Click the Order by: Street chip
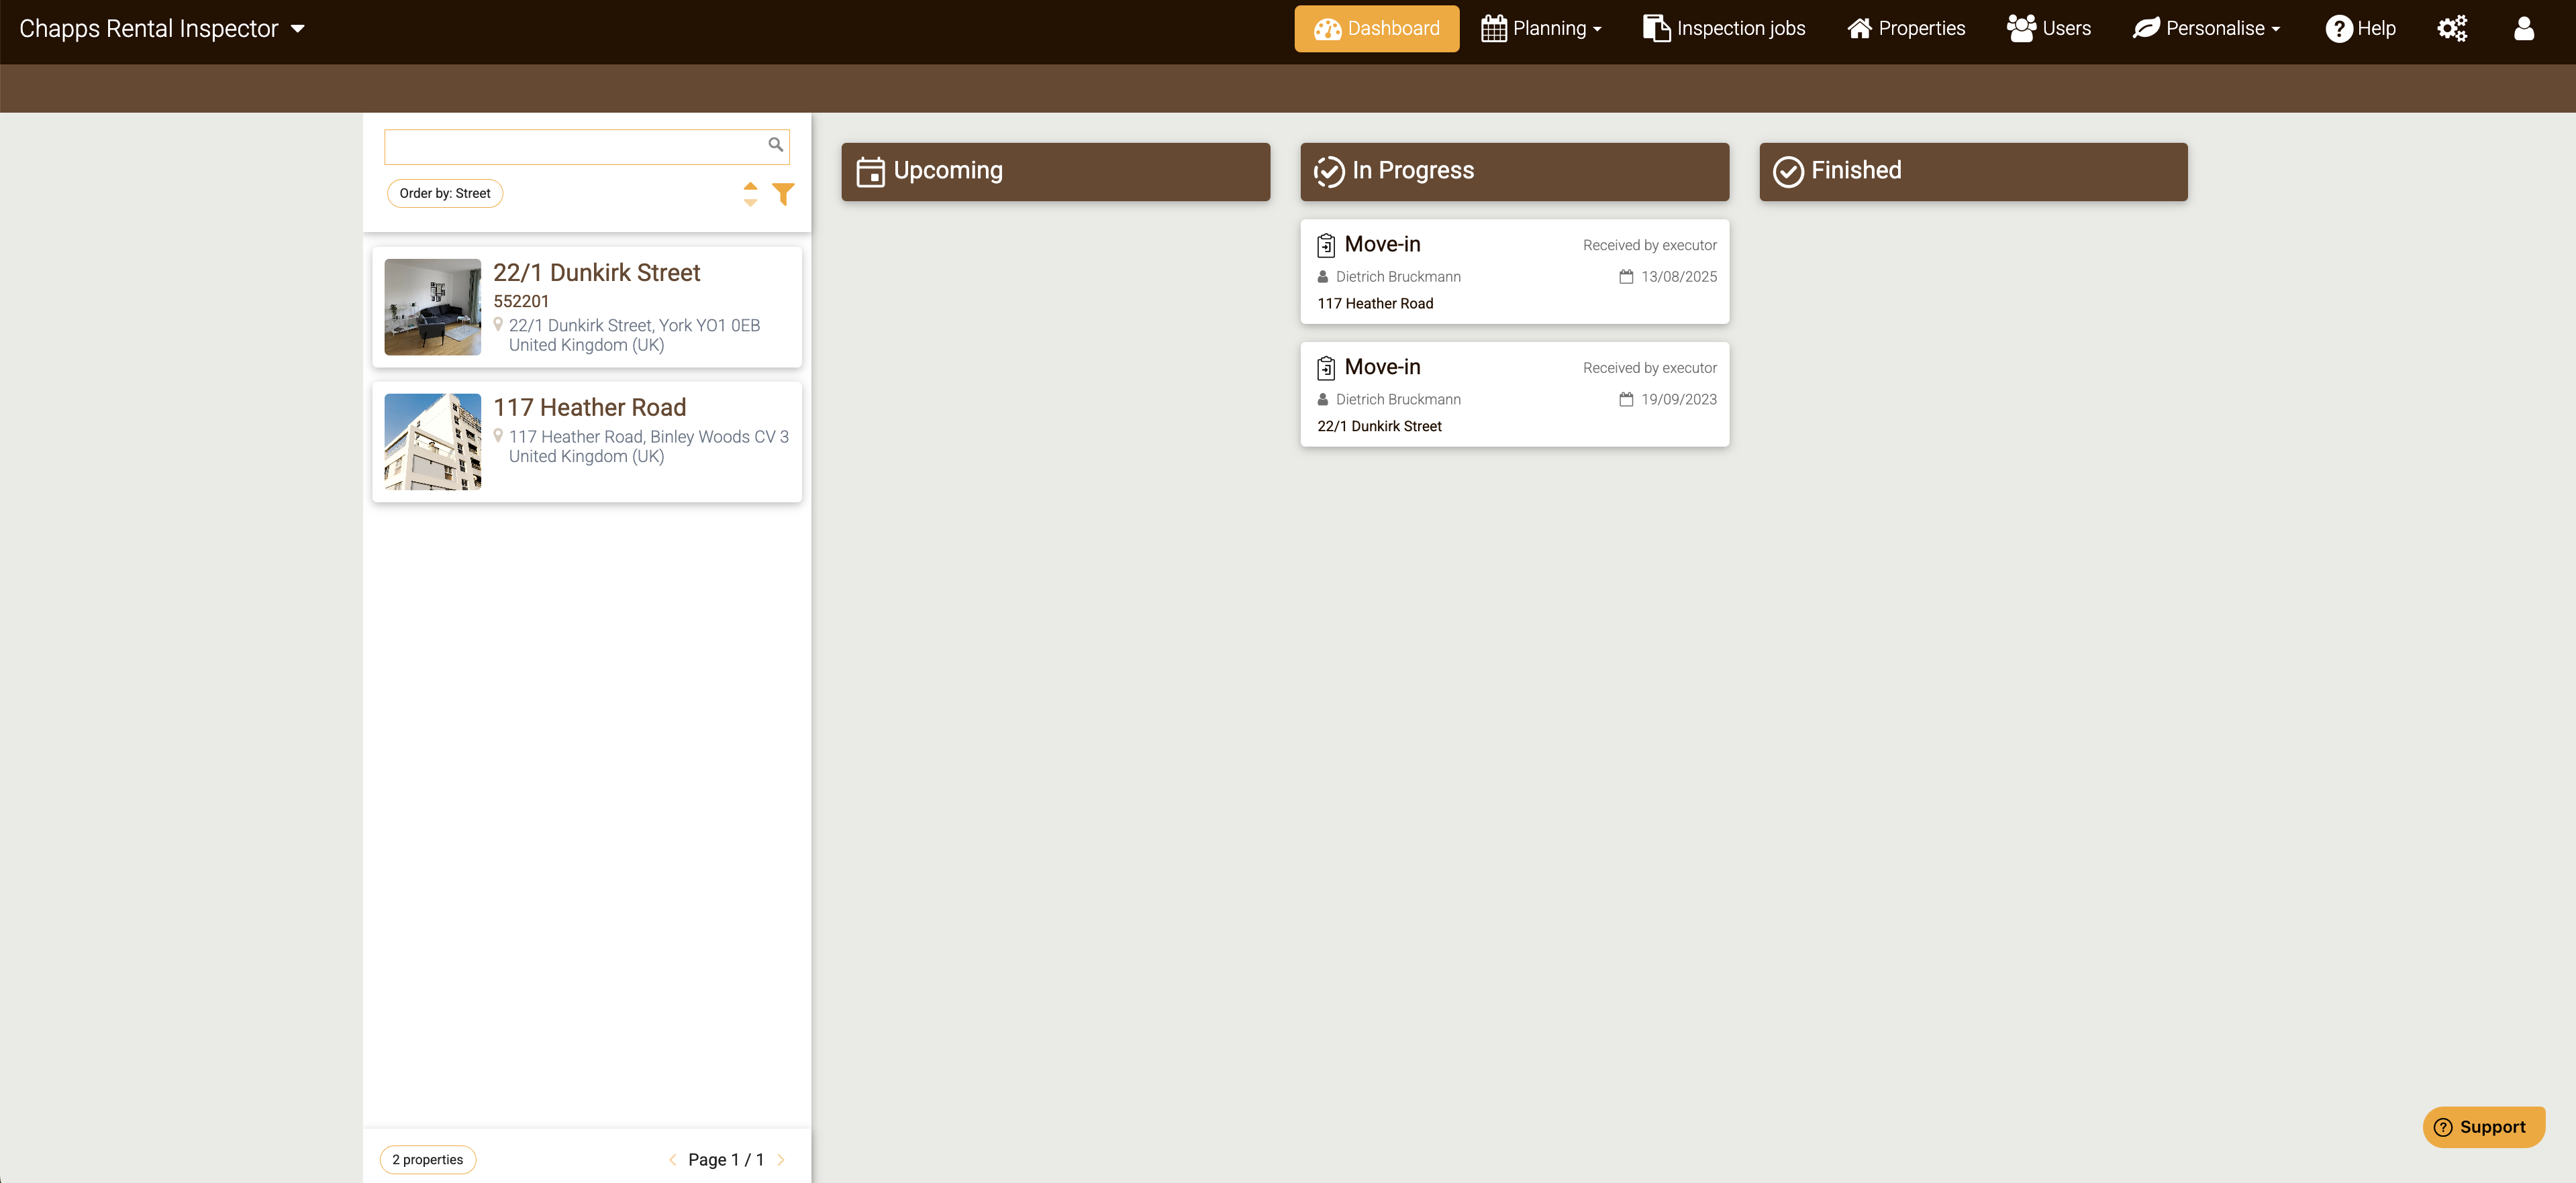Screen dimensions: 2576x1183 (x=445, y=193)
